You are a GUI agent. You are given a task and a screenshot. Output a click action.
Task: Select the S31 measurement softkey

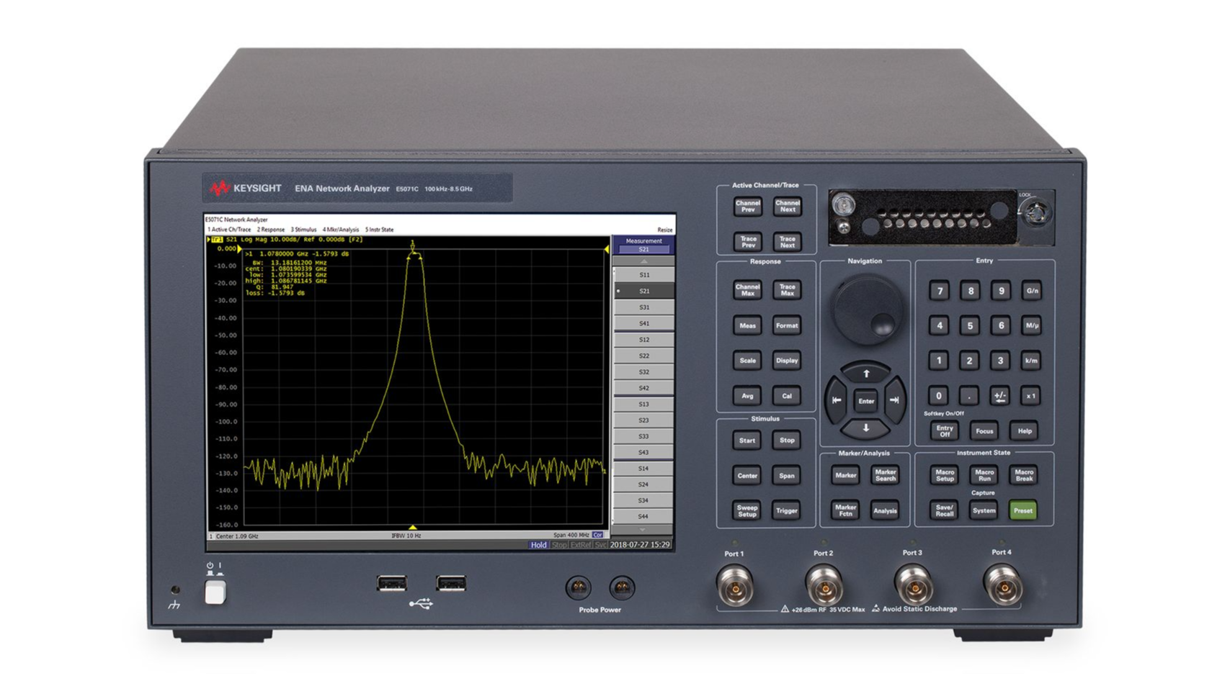(x=643, y=307)
